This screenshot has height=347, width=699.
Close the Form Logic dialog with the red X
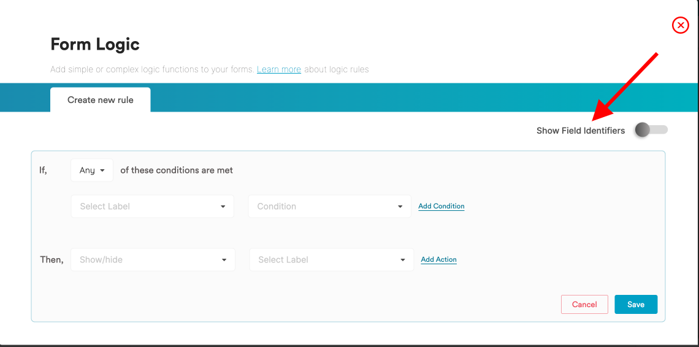pos(680,25)
